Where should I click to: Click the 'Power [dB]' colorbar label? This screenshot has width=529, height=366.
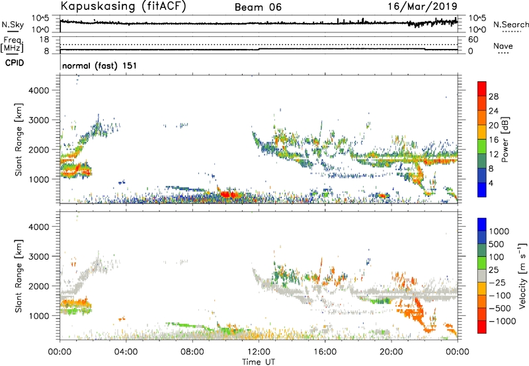[505, 139]
